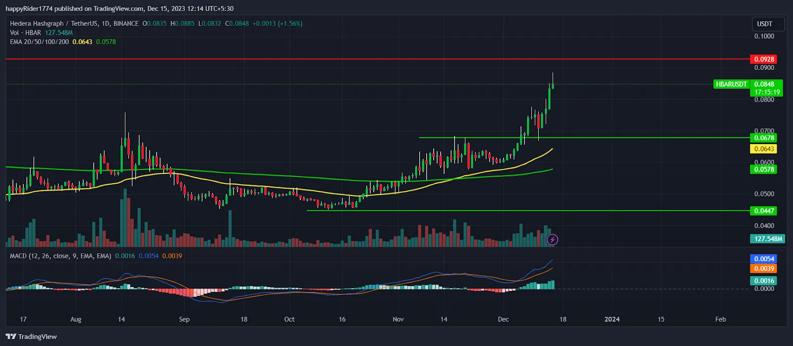The image size is (793, 346).
Task: Click the purple lightning bolt icon
Action: pyautogui.click(x=552, y=240)
